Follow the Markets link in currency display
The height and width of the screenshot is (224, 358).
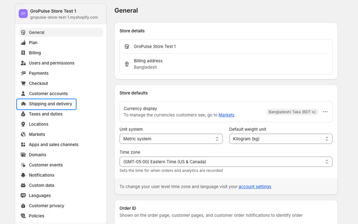(226, 115)
